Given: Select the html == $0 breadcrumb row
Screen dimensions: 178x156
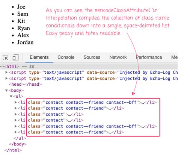Looking at the screenshot, I should [x=89, y=67].
